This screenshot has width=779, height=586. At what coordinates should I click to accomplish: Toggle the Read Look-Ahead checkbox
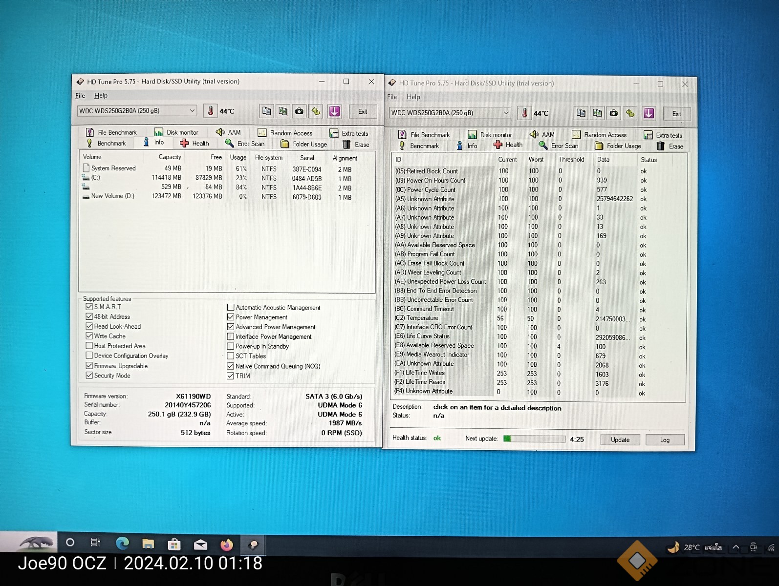tap(89, 326)
